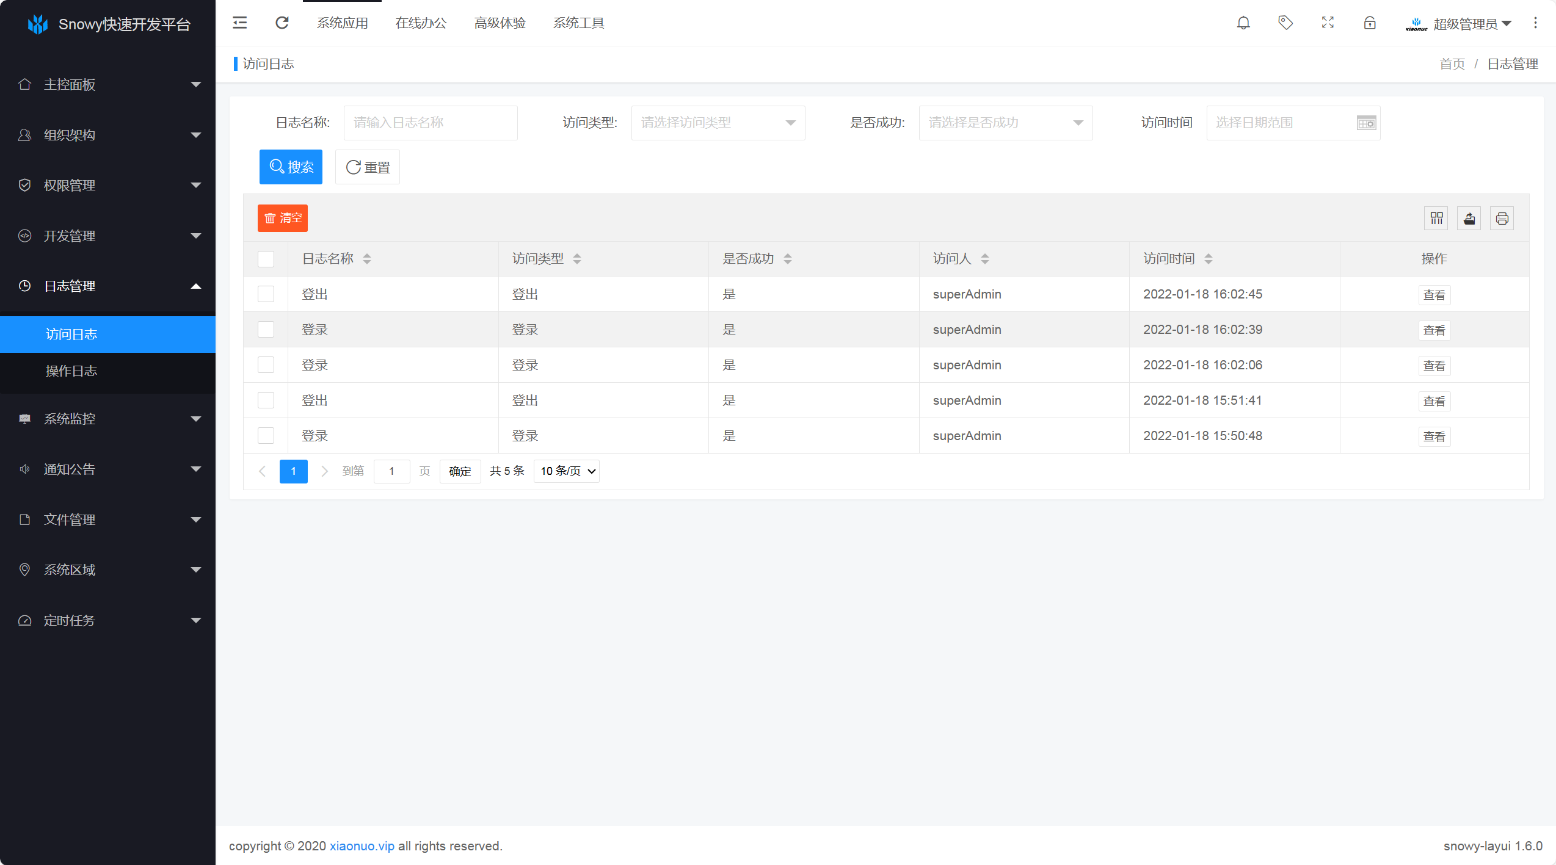Collapse the sidebar with the menu-fold icon

240,23
